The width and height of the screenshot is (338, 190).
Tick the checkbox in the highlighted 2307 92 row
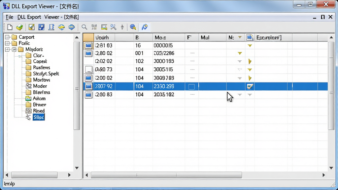[x=191, y=87]
